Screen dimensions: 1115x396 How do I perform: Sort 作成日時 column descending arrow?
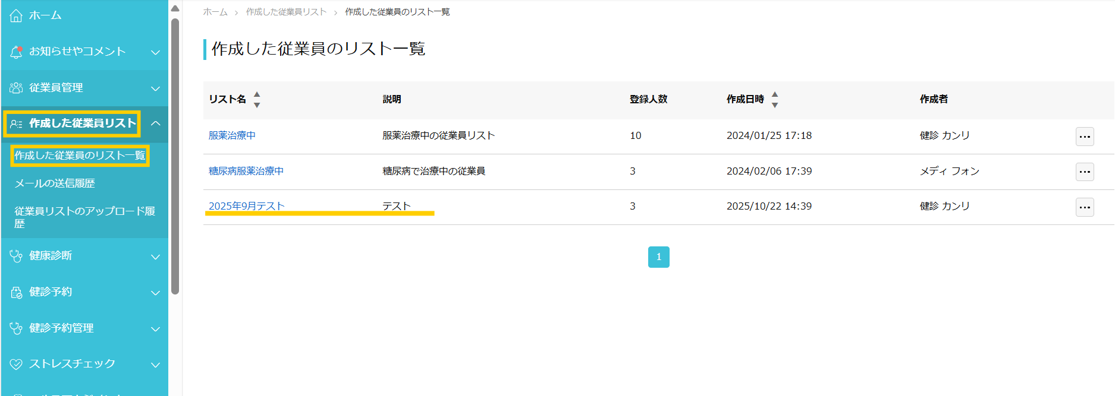tap(775, 105)
